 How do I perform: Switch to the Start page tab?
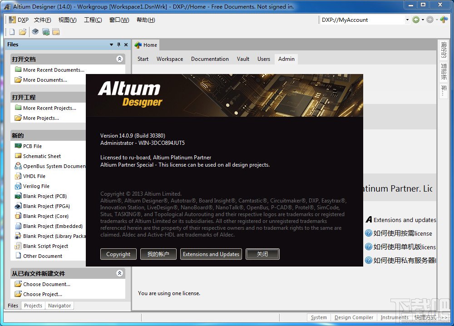(x=143, y=59)
